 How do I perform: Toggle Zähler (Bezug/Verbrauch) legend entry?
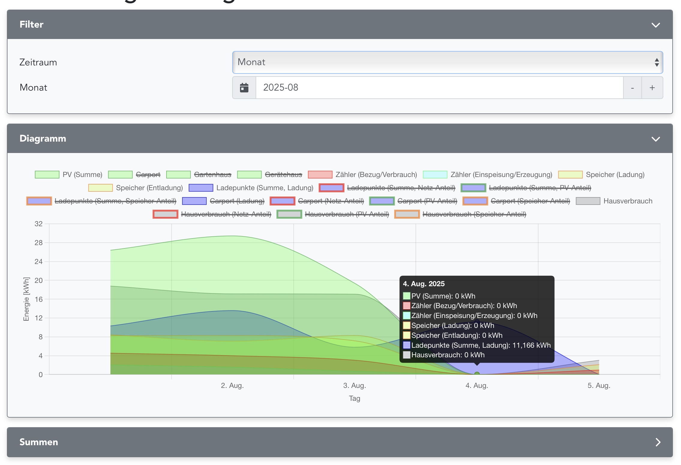coord(376,175)
